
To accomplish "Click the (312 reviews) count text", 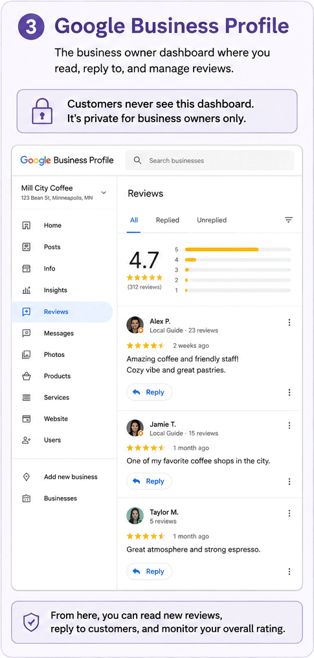I will [144, 287].
